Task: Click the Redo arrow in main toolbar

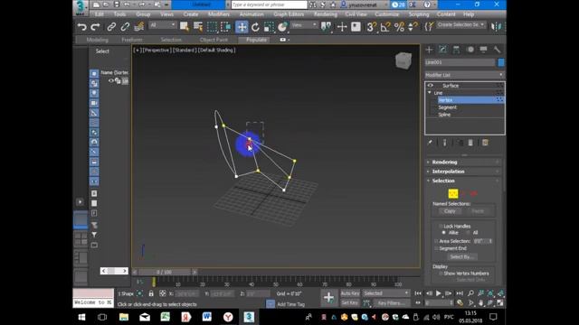Action: [95, 27]
